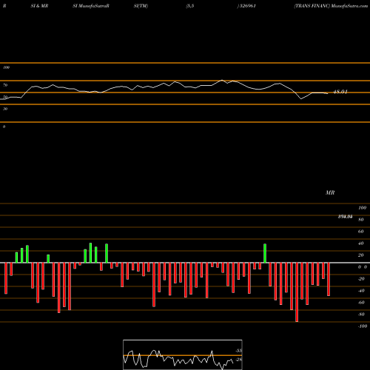Click the 55 label in mini chart
The height and width of the screenshot is (370, 370).
238,351
